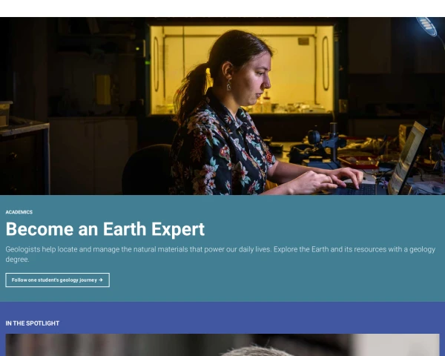Select the ACADEMICS category label
The width and height of the screenshot is (445, 356).
click(19, 212)
